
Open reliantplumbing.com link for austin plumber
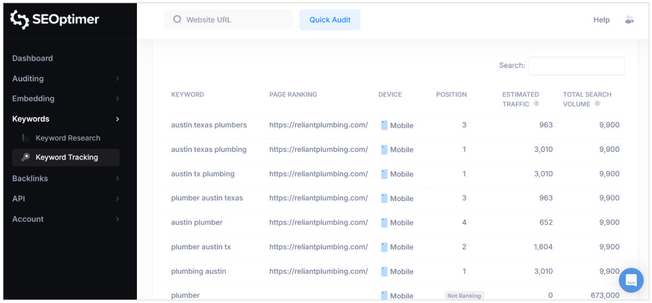318,222
